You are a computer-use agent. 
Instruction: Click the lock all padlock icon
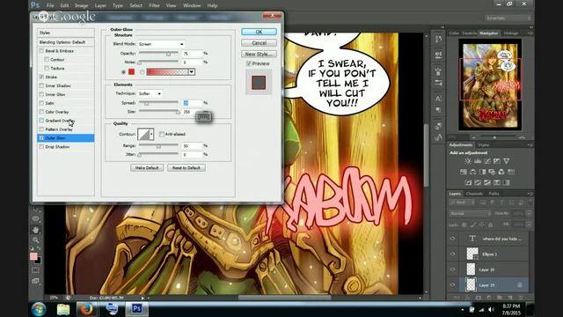click(x=491, y=225)
